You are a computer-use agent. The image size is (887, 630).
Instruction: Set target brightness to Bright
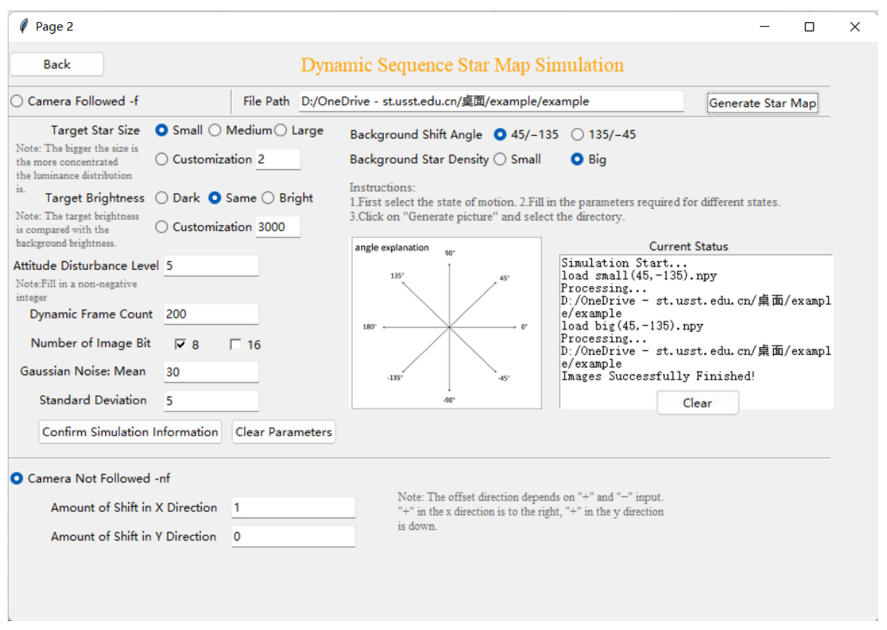(x=268, y=198)
